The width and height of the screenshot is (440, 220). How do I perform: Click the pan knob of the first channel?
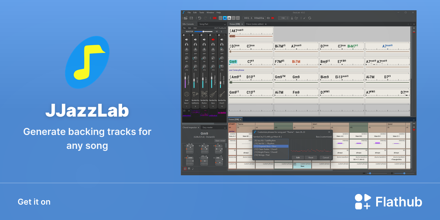pyautogui.click(x=187, y=50)
